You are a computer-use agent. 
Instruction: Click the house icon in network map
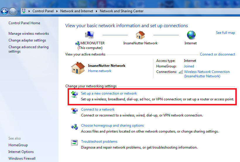point(140,35)
